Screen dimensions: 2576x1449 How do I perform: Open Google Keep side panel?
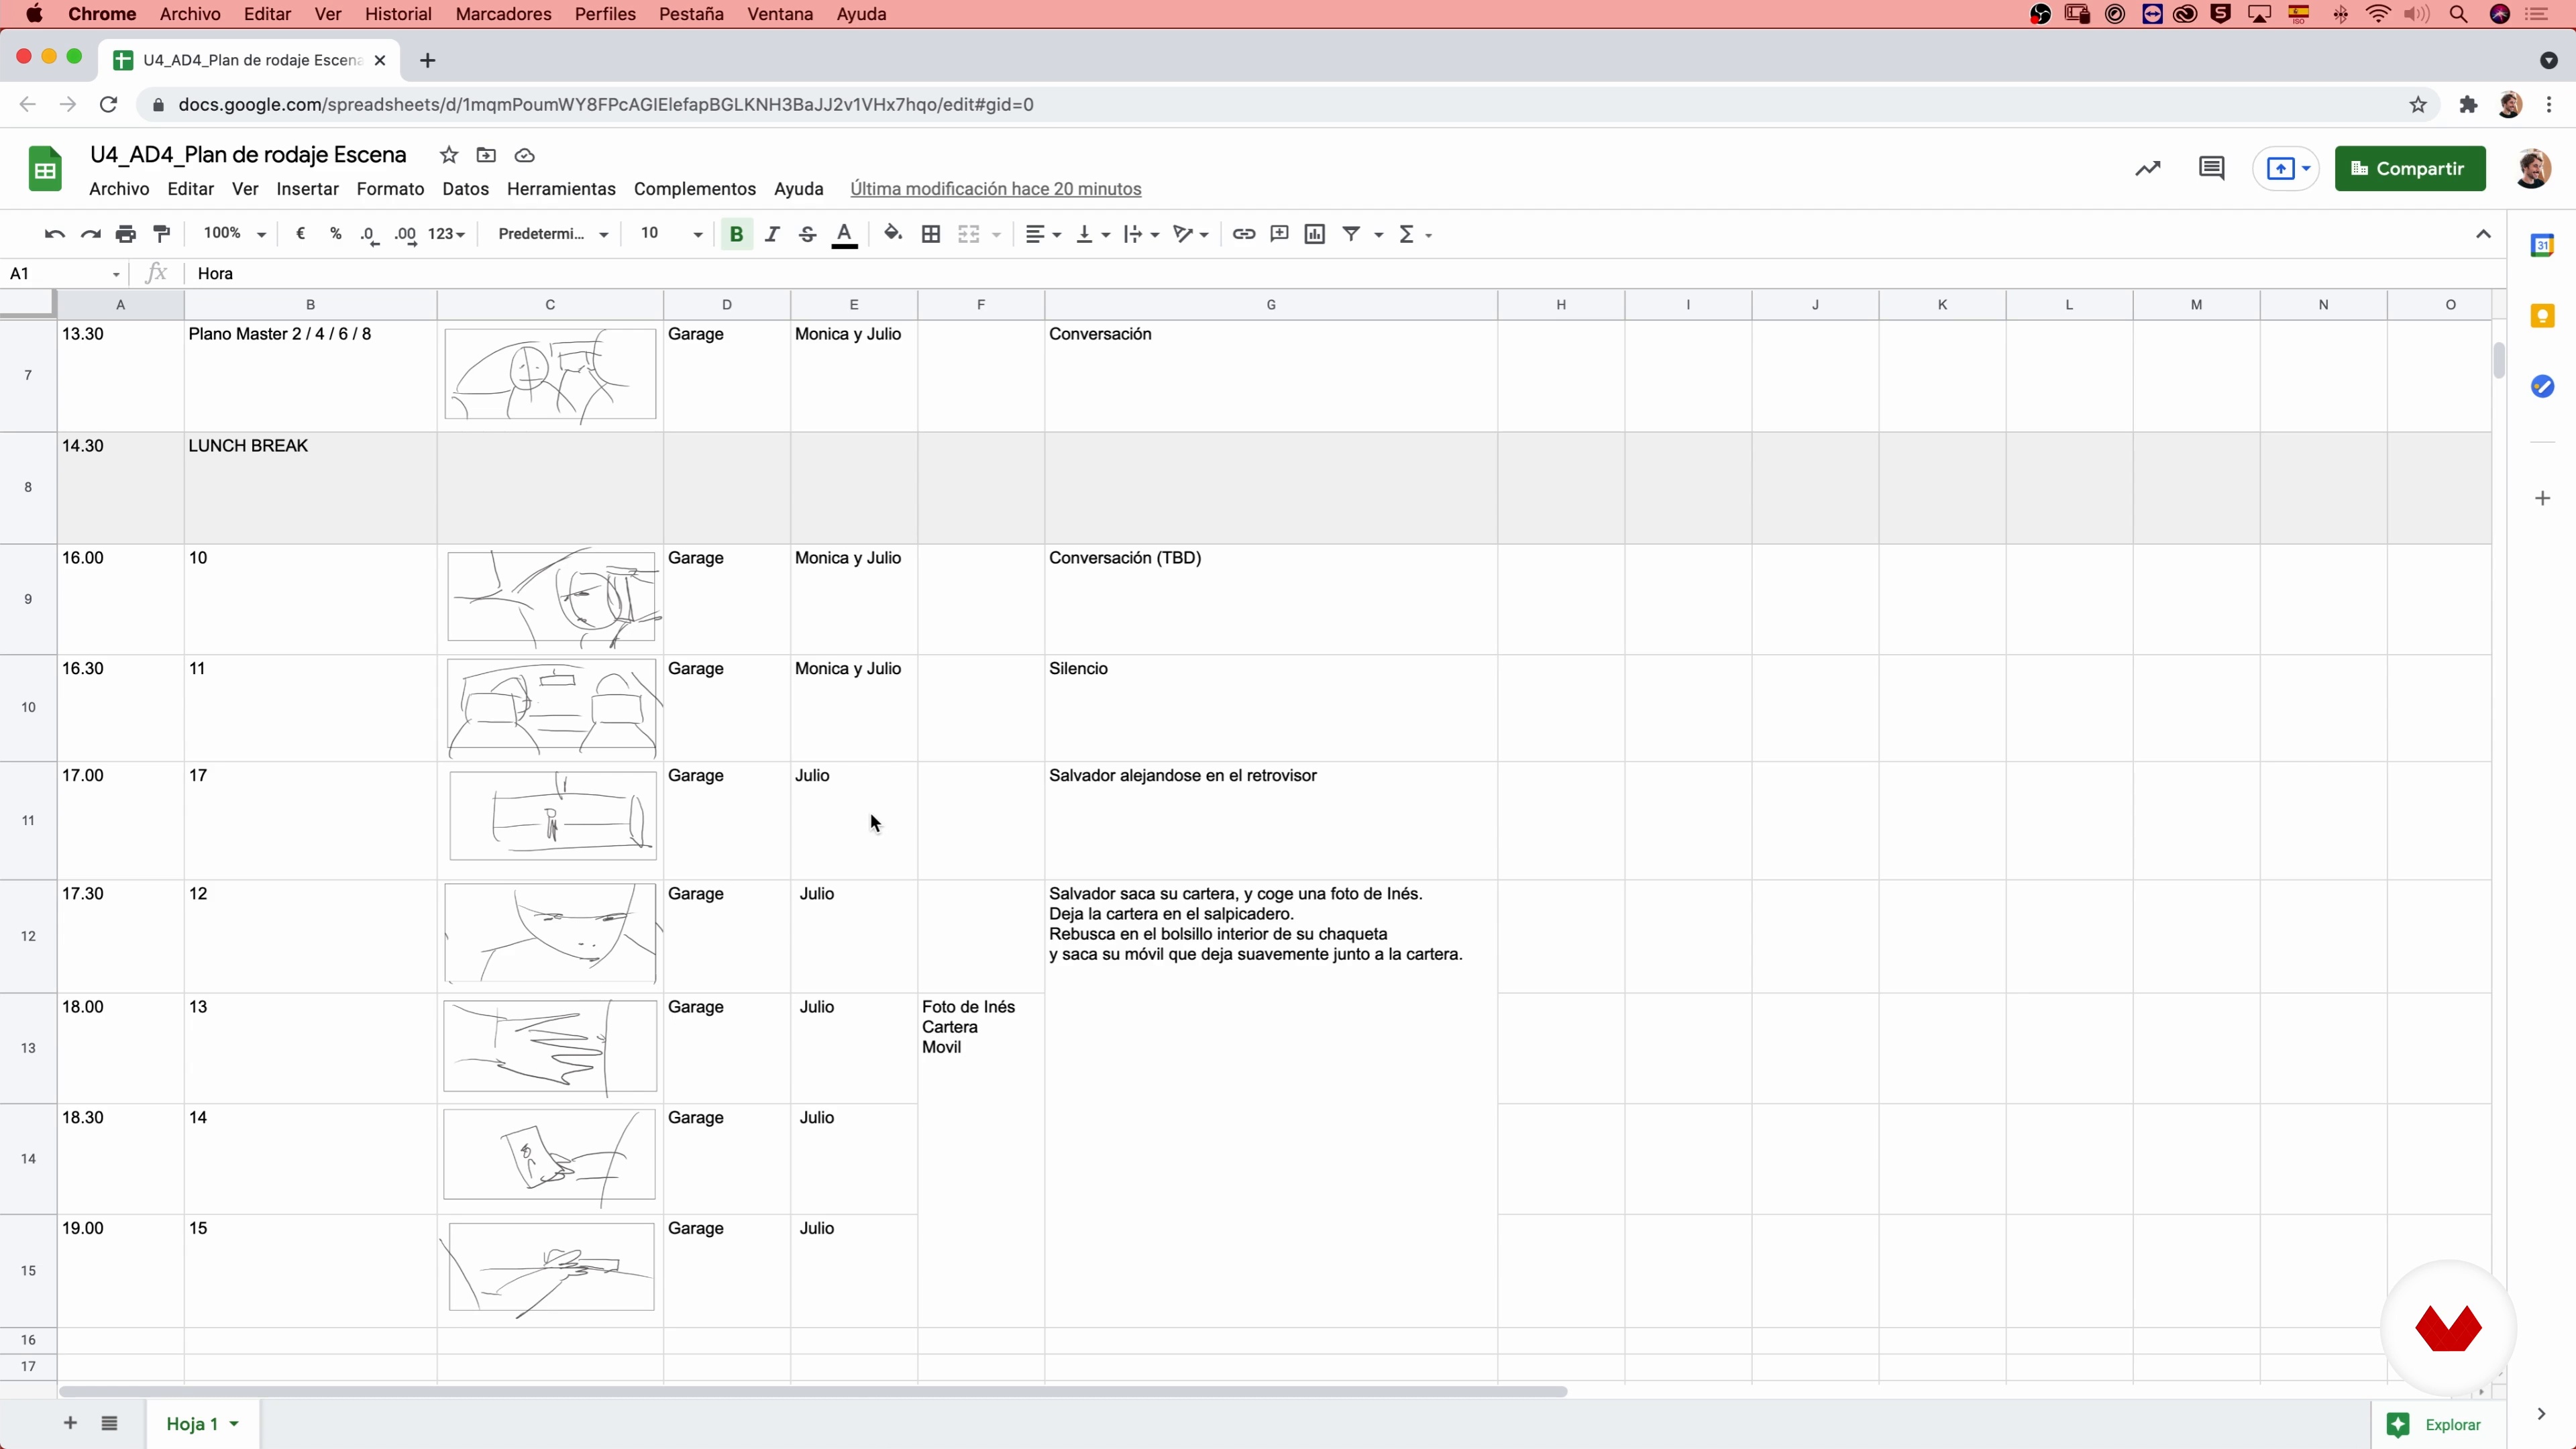(2541, 316)
